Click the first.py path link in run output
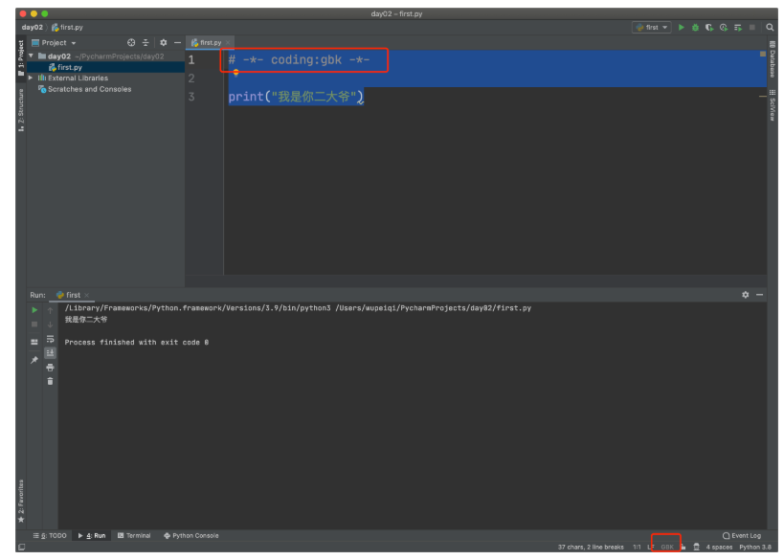Screen dimensions: 784x560 pyautogui.click(x=433, y=308)
